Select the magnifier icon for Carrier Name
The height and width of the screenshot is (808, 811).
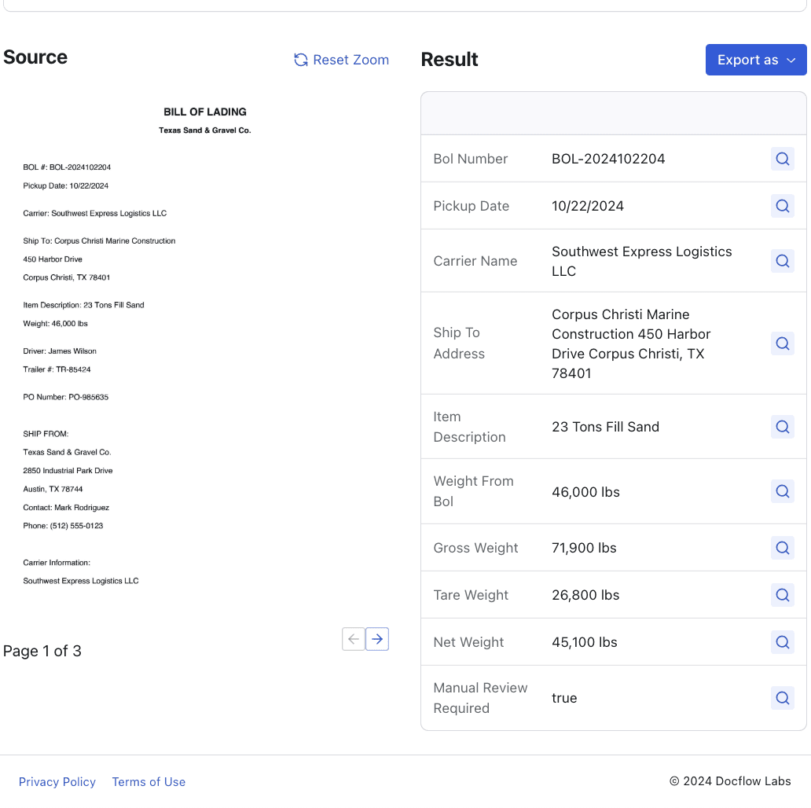click(x=782, y=260)
